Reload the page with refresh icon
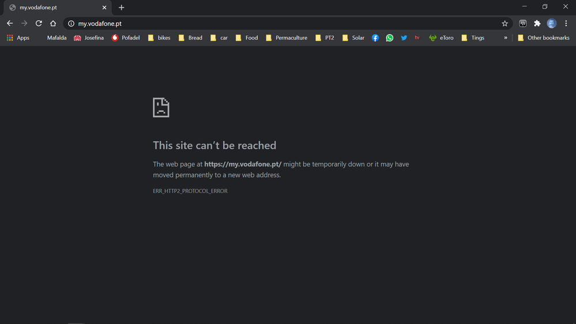This screenshot has height=324, width=576. (x=39, y=24)
